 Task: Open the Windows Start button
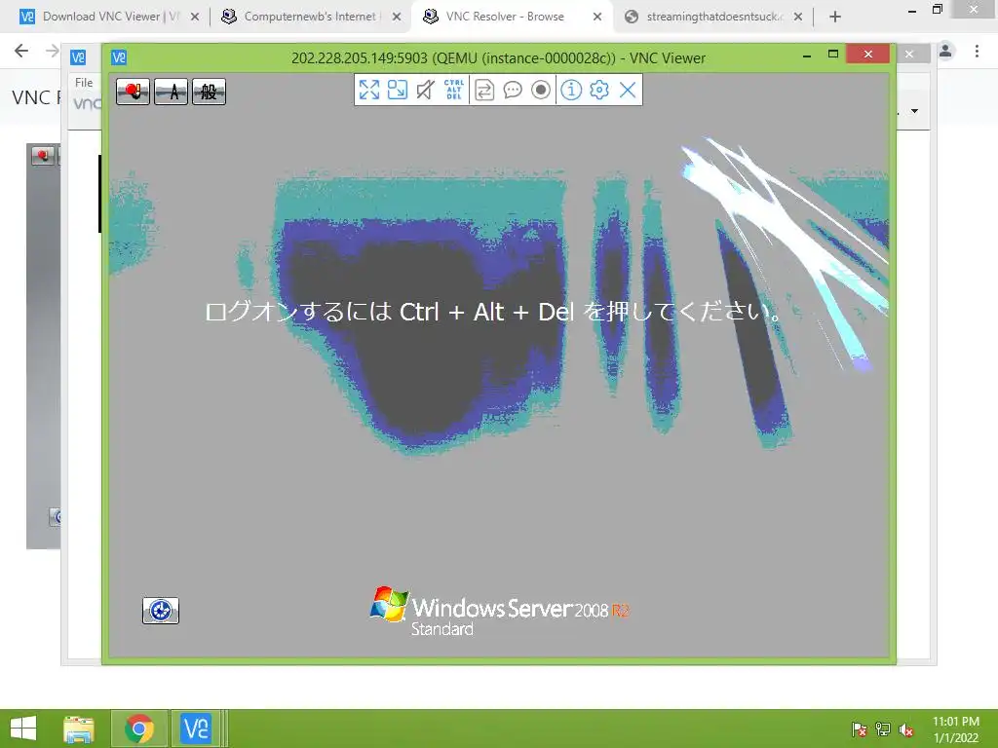[23, 729]
